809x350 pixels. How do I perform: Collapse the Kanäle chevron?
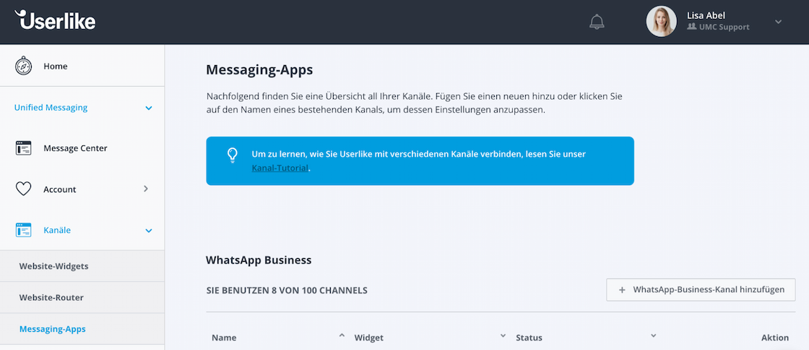point(149,231)
